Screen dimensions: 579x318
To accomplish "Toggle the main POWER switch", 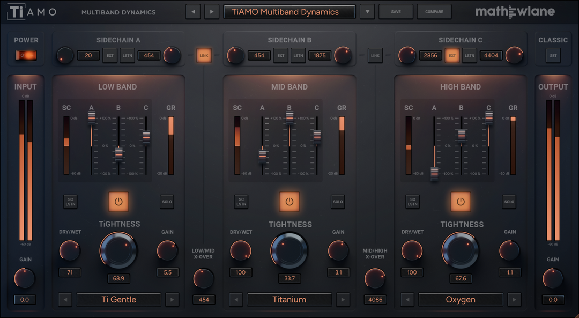I will pos(26,55).
